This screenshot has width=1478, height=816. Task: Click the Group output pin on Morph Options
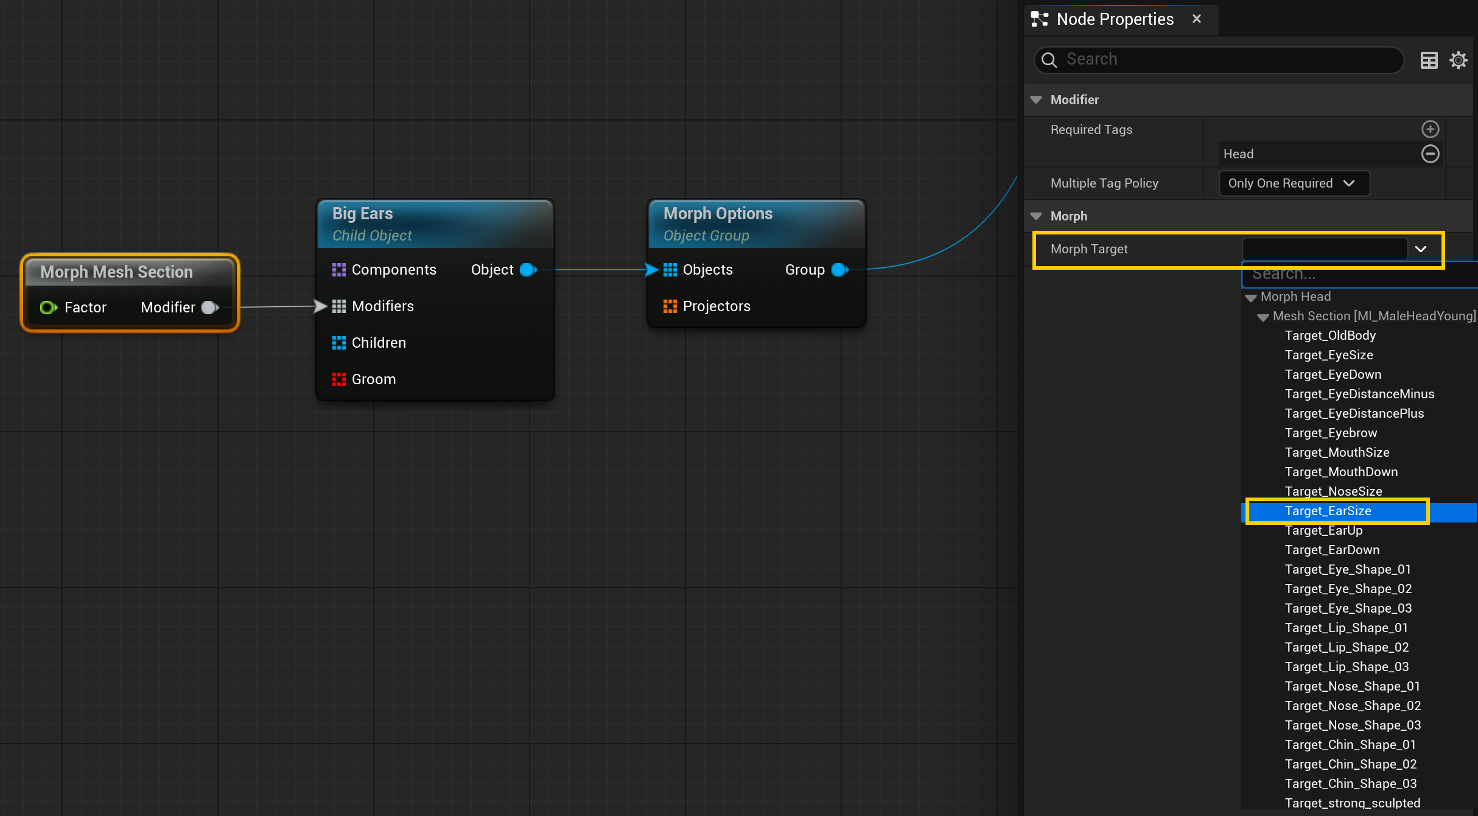pyautogui.click(x=840, y=270)
